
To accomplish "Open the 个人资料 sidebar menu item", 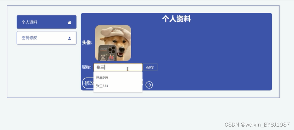I will [46, 22].
